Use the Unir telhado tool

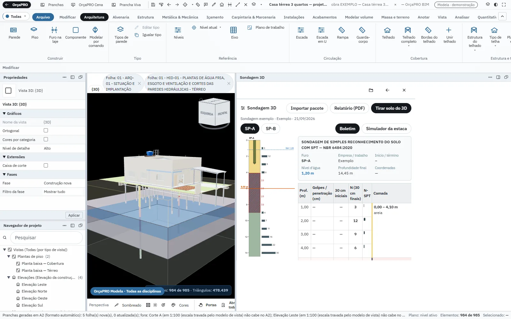[449, 35]
